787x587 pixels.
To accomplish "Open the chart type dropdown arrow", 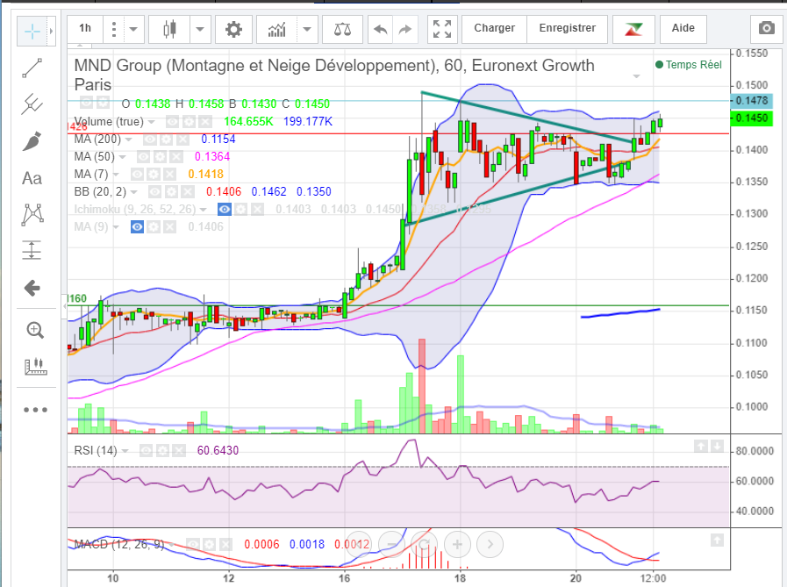I will tap(200, 29).
